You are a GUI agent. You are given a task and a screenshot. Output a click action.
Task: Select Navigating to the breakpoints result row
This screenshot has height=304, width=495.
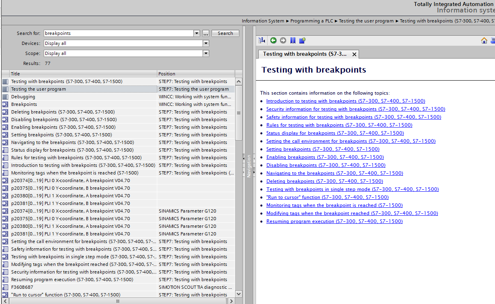coord(118,142)
